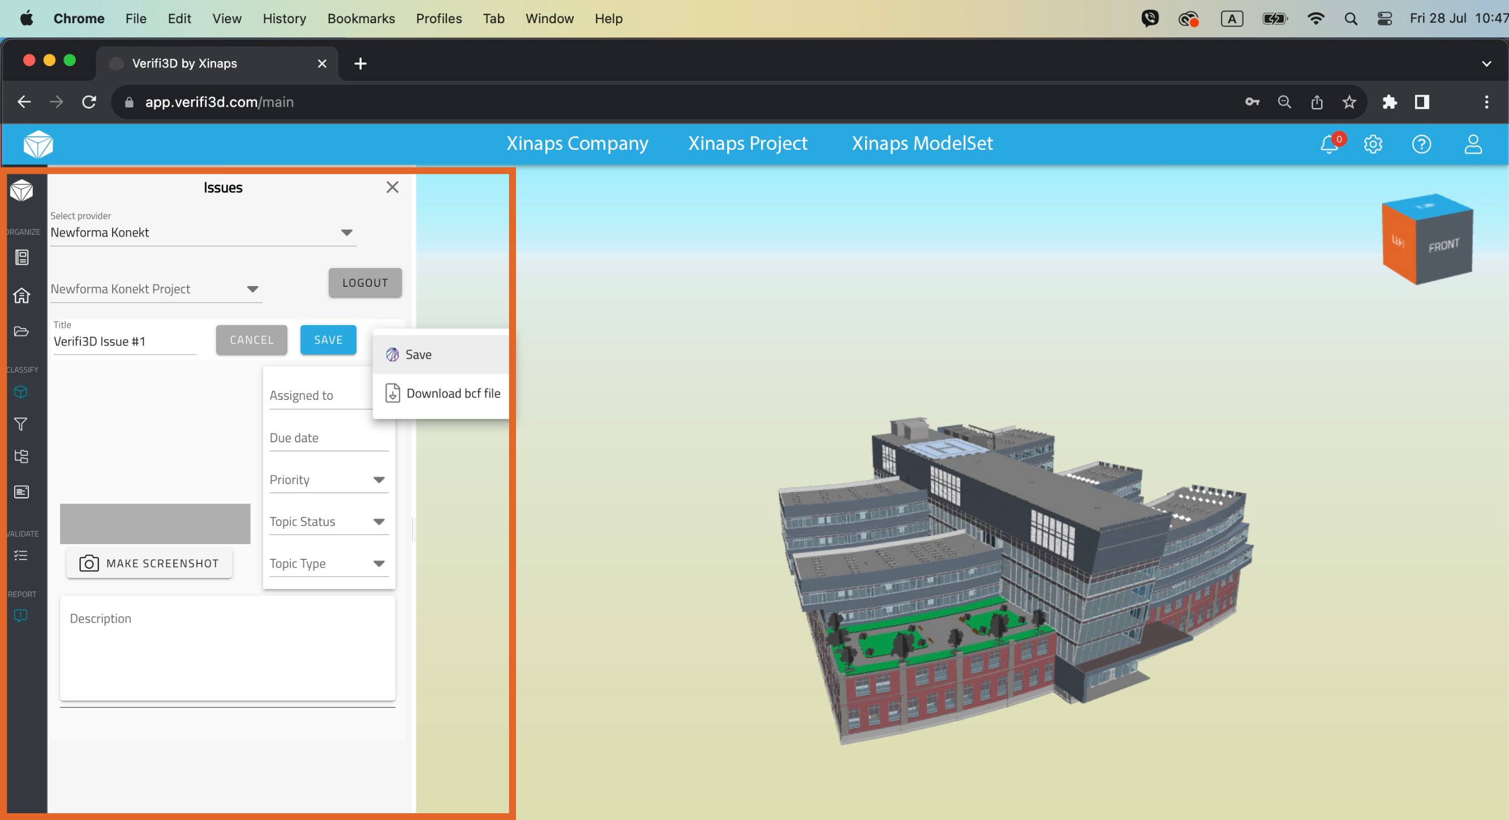The image size is (1509, 820).
Task: Toggle Chrome side panel icon
Action: [1422, 102]
